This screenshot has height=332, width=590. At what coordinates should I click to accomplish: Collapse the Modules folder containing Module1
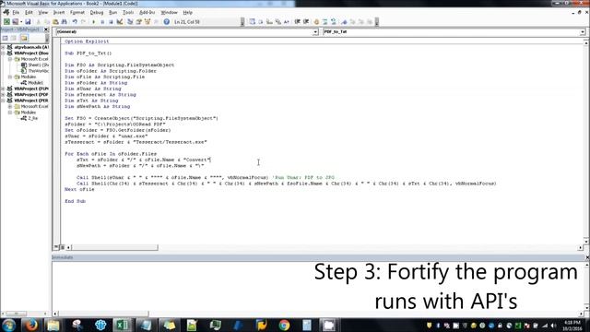click(10, 77)
